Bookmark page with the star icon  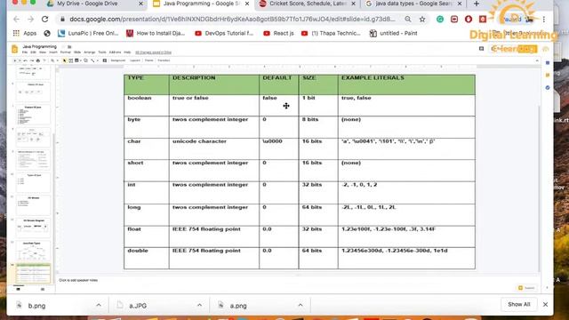[422, 20]
